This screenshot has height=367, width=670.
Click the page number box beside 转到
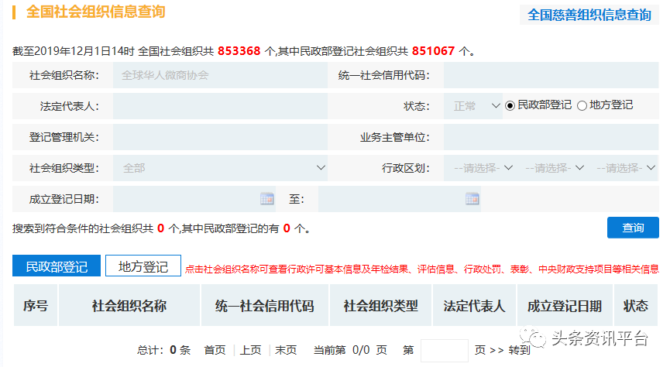444,350
